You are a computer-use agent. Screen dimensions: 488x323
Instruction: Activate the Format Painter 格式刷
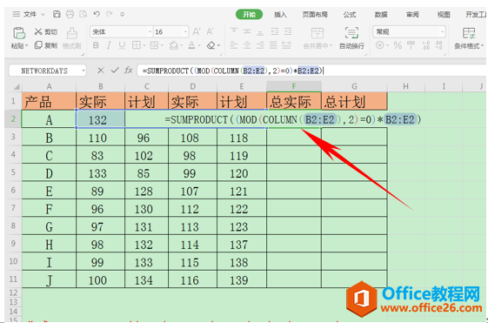72,38
